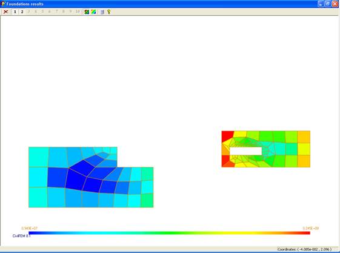Click the minimum value label above legend
Image resolution: width=340 pixels, height=253 pixels.
(x=29, y=228)
